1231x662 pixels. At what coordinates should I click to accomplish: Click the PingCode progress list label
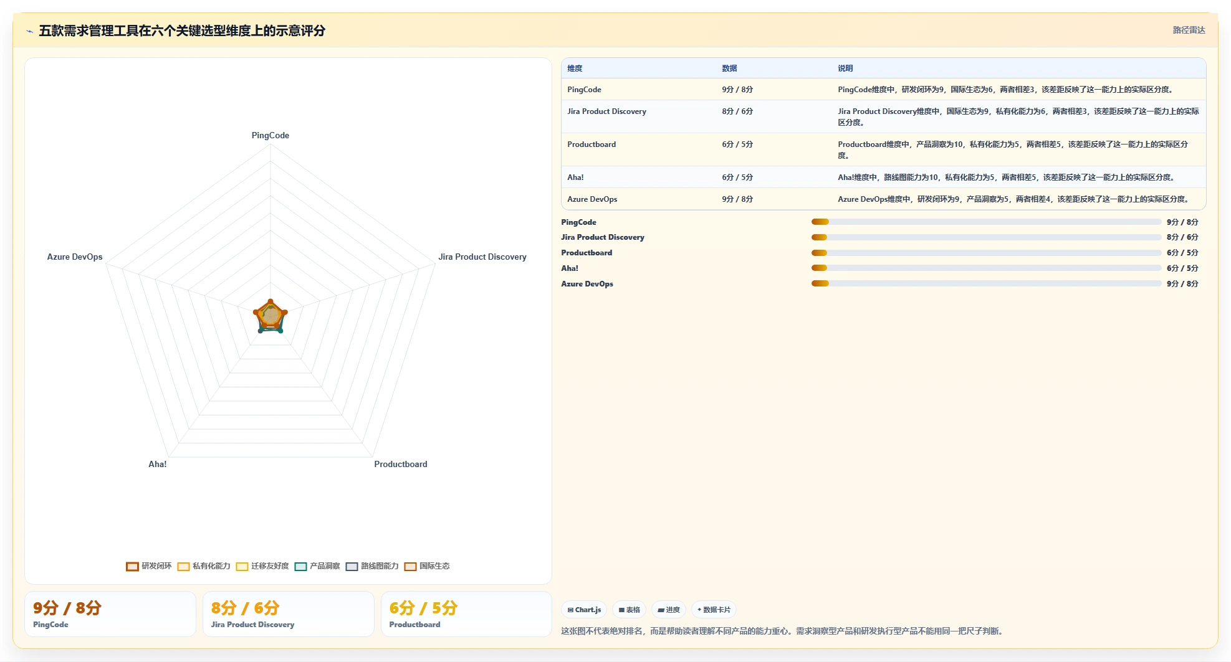(x=578, y=222)
